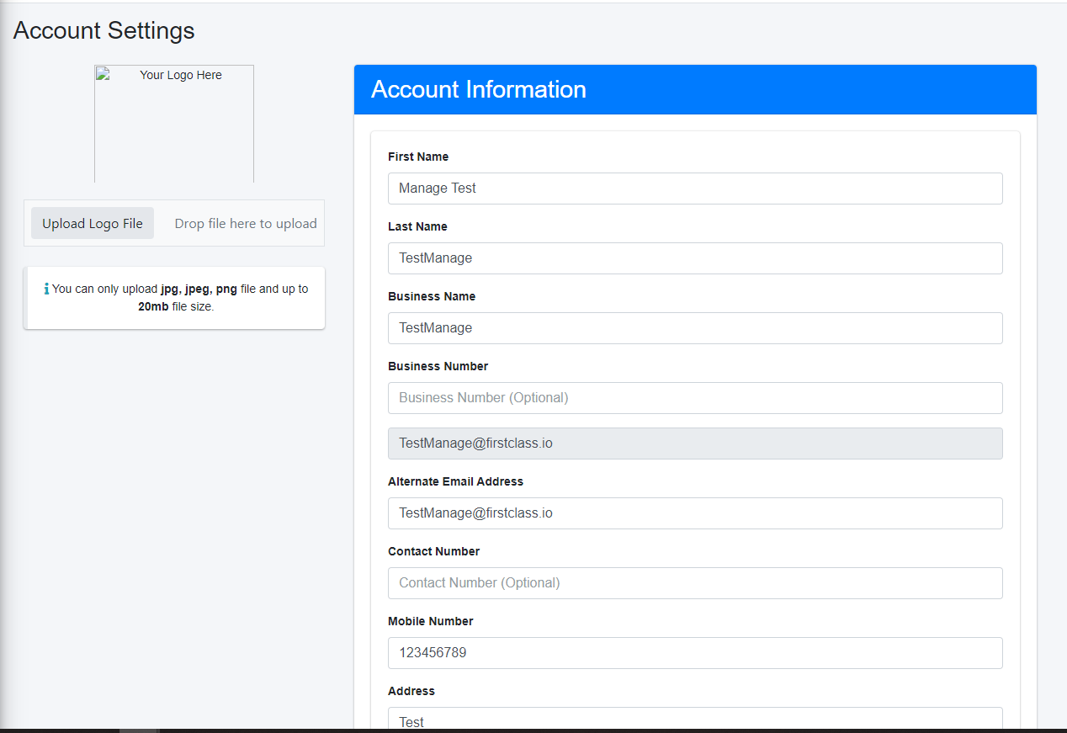The image size is (1067, 733).
Task: Click the Upload Logo File button
Action: [x=93, y=223]
